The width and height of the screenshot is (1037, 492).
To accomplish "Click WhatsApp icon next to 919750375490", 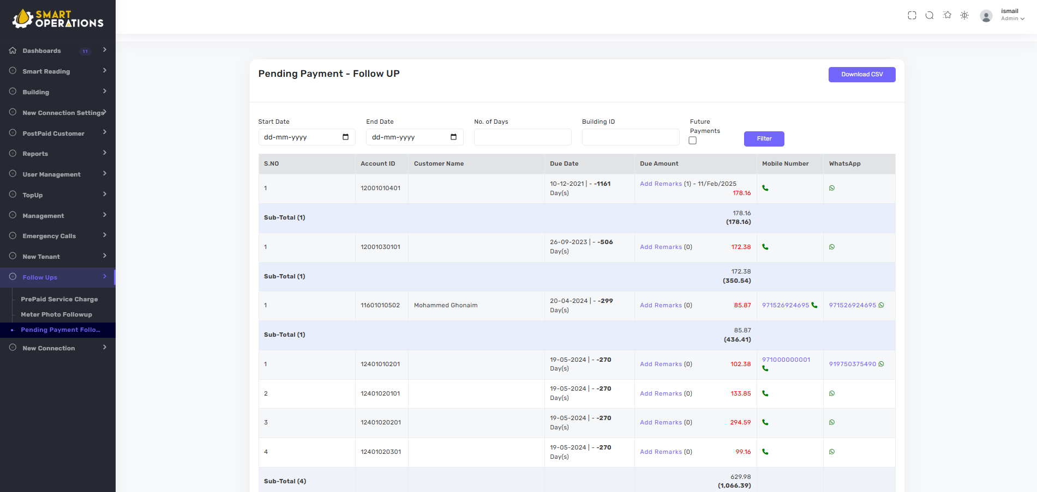I will point(882,364).
